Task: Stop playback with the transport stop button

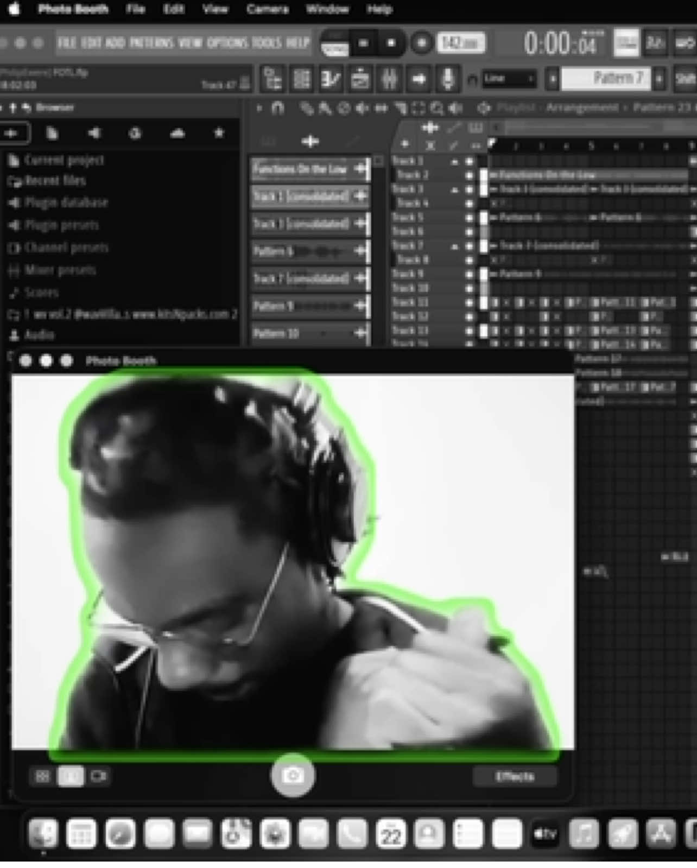Action: click(x=391, y=43)
